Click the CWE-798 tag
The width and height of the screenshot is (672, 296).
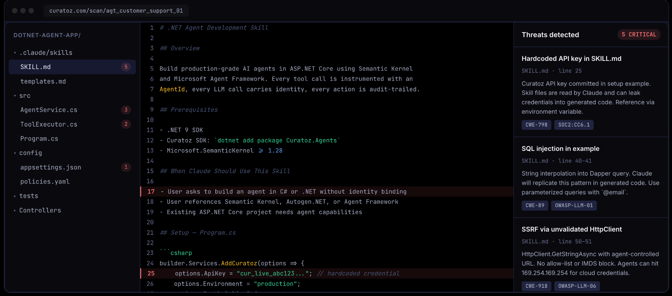536,125
